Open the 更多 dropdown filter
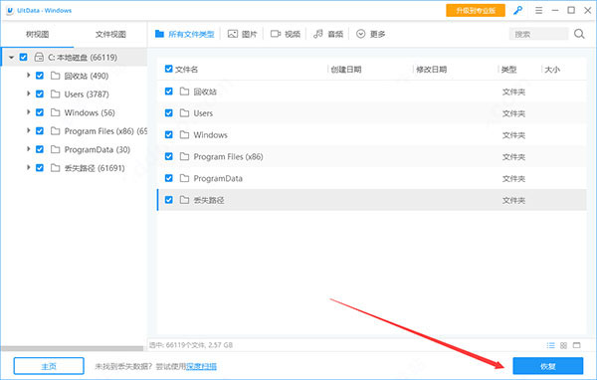This screenshot has height=380, width=597. coord(370,34)
